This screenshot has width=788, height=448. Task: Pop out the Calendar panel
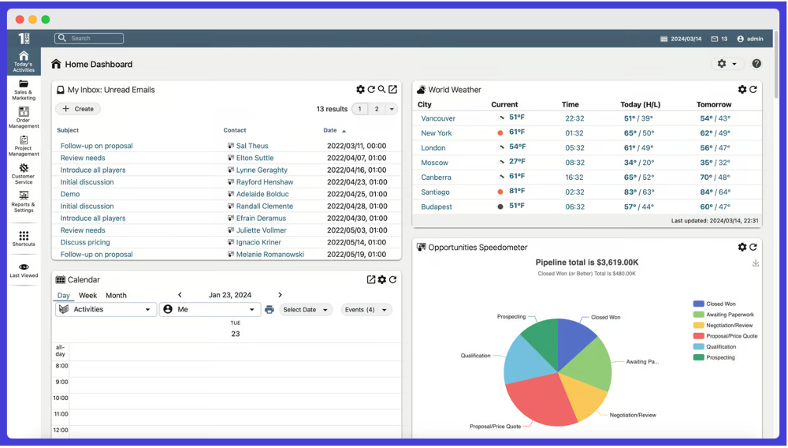pyautogui.click(x=371, y=279)
